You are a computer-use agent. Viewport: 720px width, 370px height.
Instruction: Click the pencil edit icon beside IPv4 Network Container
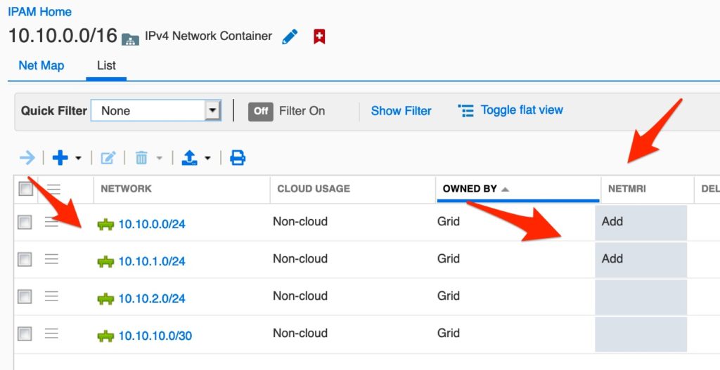point(290,37)
